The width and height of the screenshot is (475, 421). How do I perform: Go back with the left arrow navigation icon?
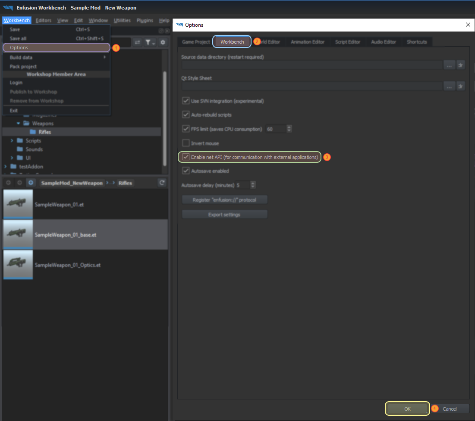click(x=9, y=183)
